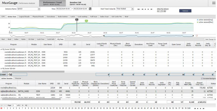
Task: Select the PQ row with SPID 9906
Action: point(108,52)
